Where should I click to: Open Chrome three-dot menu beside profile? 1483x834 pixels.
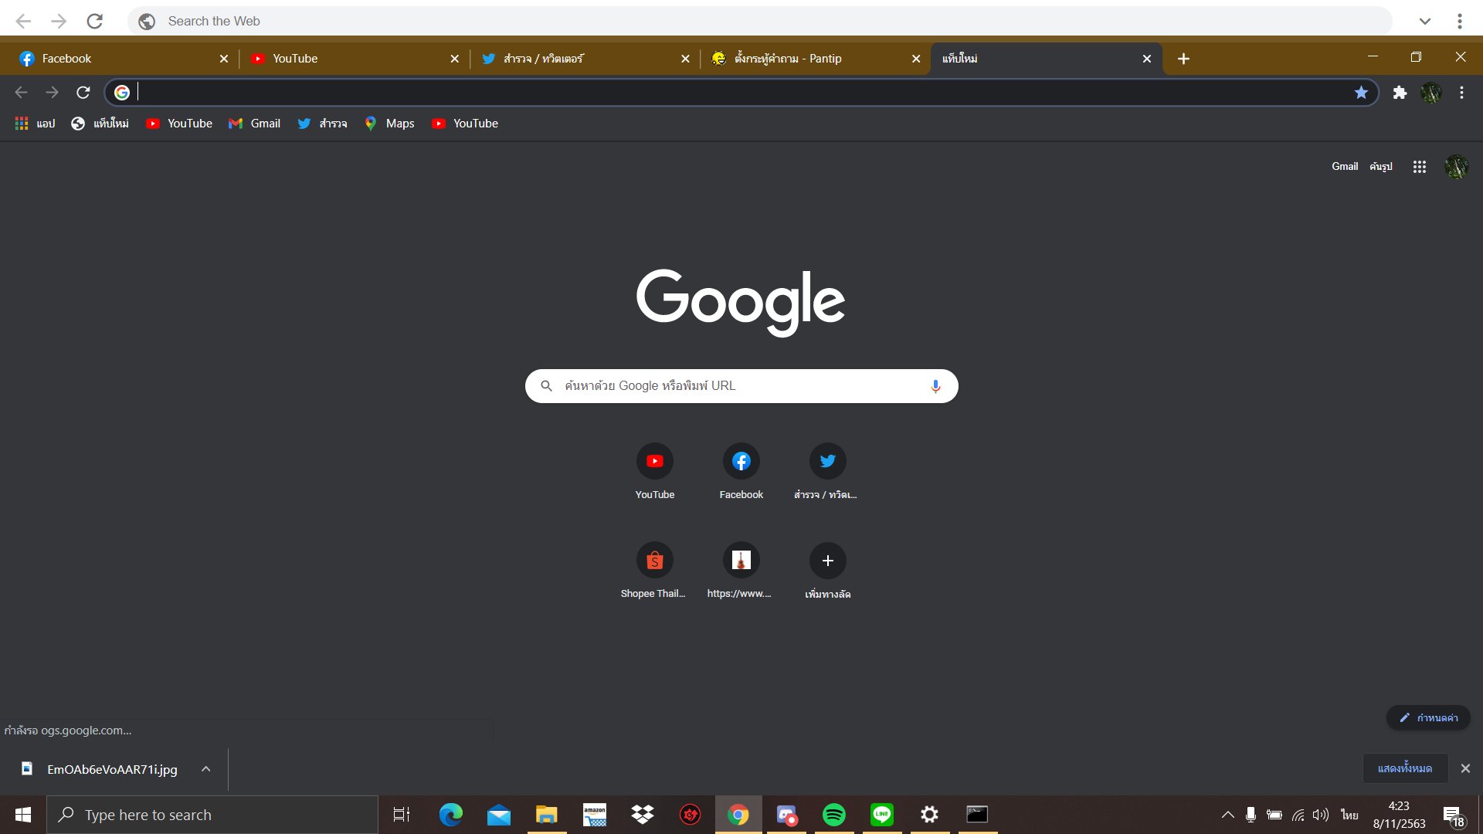click(x=1461, y=93)
